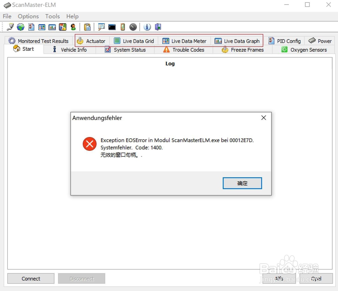Confirm the error dialog with 确定
The image size is (338, 291).
[242, 183]
